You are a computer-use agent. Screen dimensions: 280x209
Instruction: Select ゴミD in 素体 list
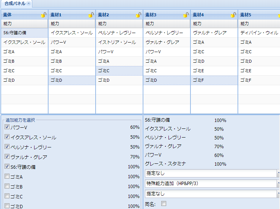pos(24,80)
